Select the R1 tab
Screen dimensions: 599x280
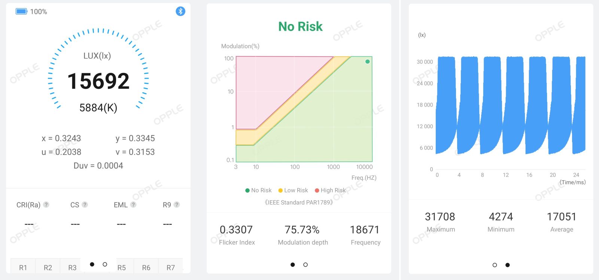tap(23, 268)
